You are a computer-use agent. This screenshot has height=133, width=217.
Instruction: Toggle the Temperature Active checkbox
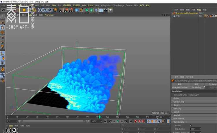191,125
